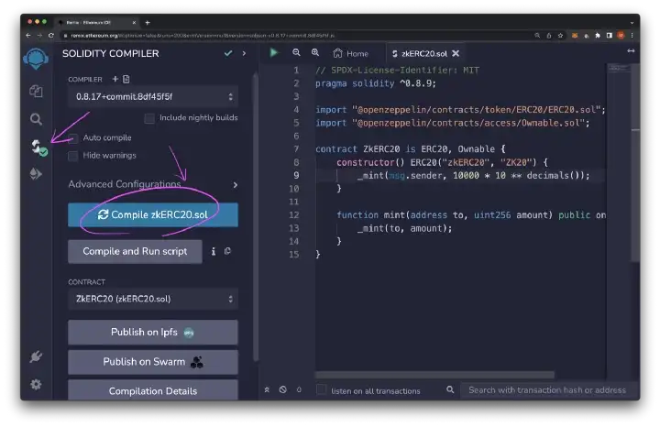
Task: Switch to the Home tab
Action: click(351, 53)
